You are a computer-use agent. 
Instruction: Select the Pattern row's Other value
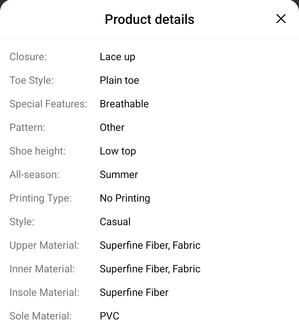coord(112,128)
